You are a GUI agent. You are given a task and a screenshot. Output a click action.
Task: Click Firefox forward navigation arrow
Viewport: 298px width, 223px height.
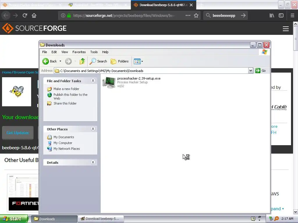[x=15, y=15]
